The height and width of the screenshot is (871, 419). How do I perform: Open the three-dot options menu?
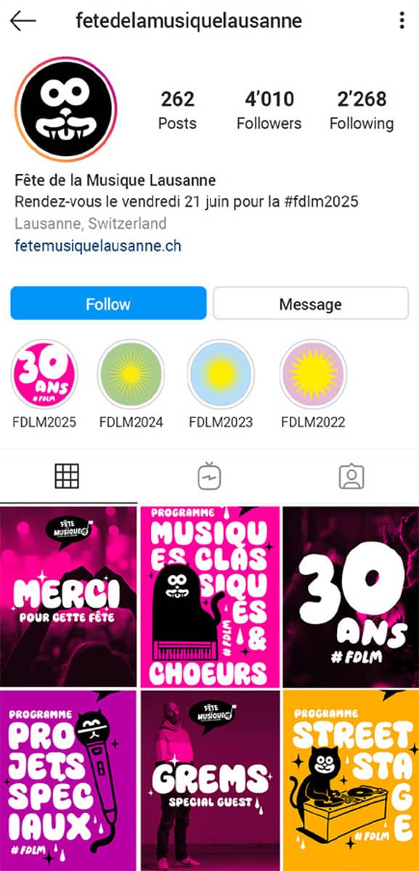coord(402,20)
